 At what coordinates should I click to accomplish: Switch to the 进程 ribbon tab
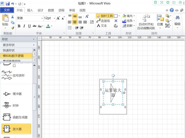coord(62,10)
